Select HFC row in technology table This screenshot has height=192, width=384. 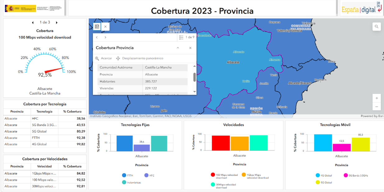point(45,118)
